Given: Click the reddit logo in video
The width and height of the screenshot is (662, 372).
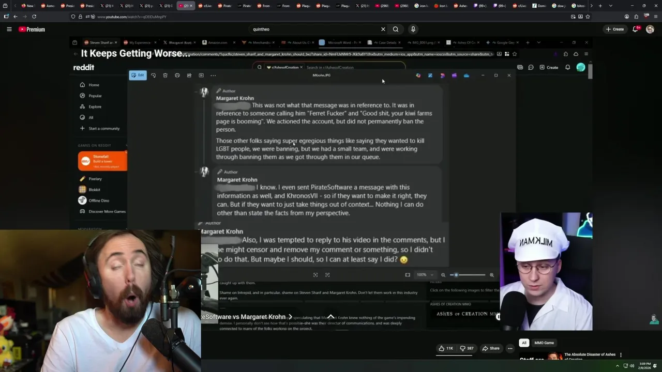Looking at the screenshot, I should (x=83, y=67).
